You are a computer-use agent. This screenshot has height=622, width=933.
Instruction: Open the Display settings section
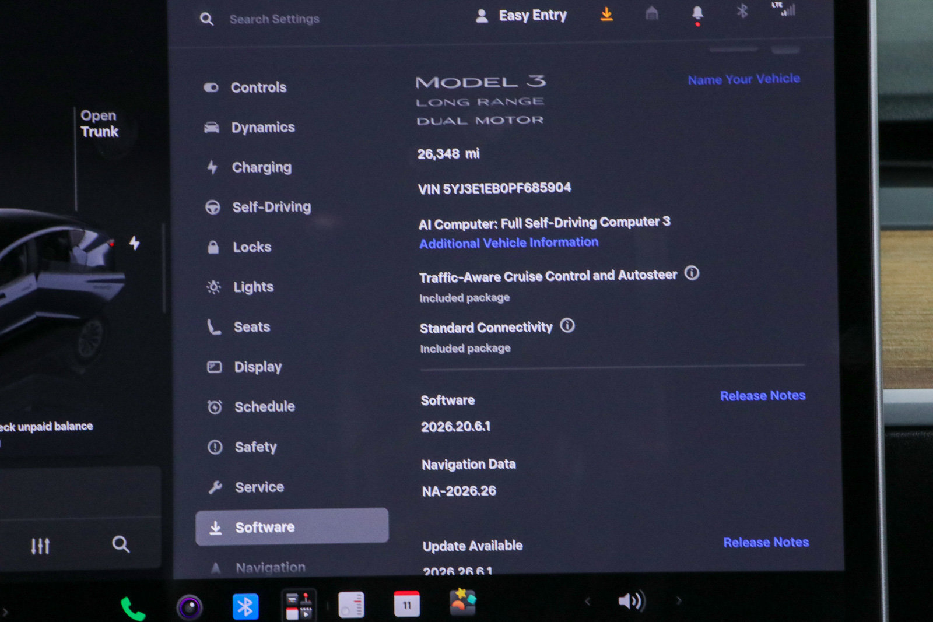pos(258,367)
